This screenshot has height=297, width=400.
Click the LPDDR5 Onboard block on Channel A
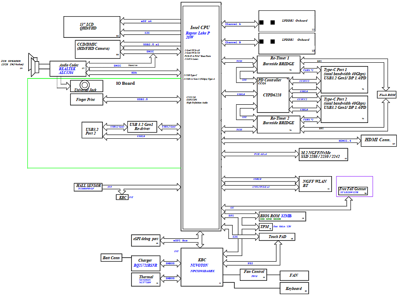[x=287, y=21]
